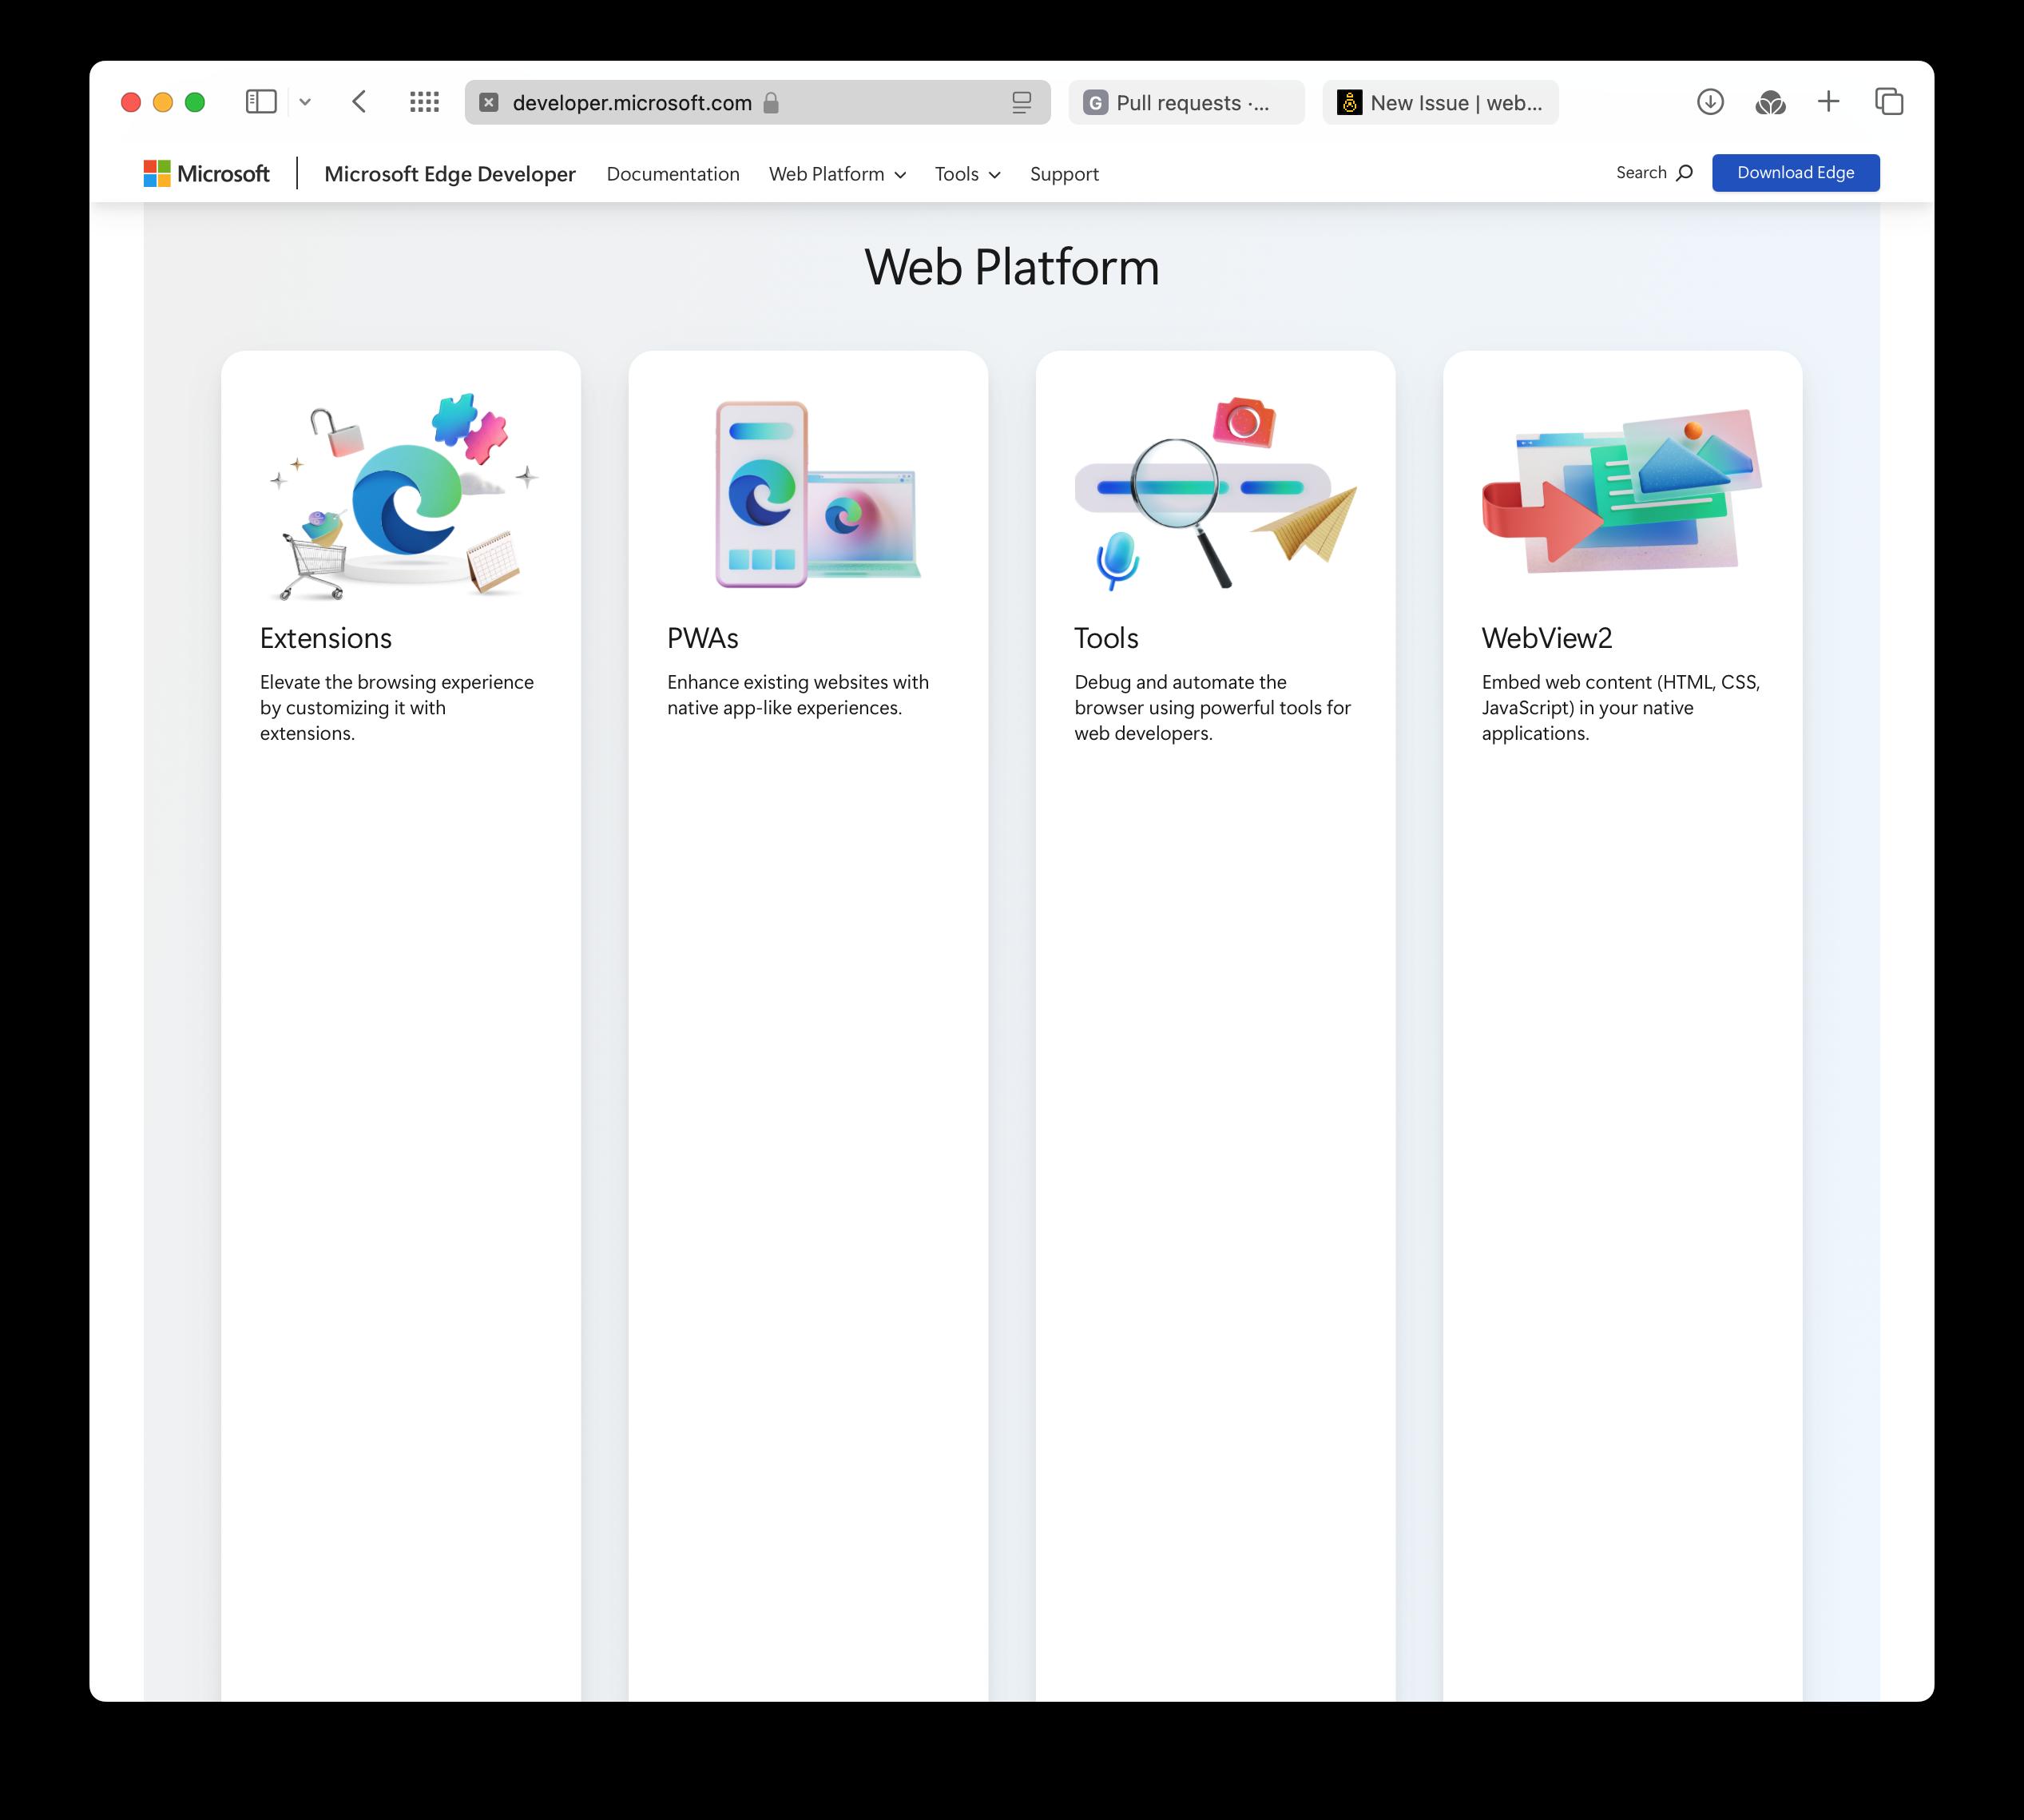
Task: Click the developer.microsoft.com address field
Action: [758, 102]
